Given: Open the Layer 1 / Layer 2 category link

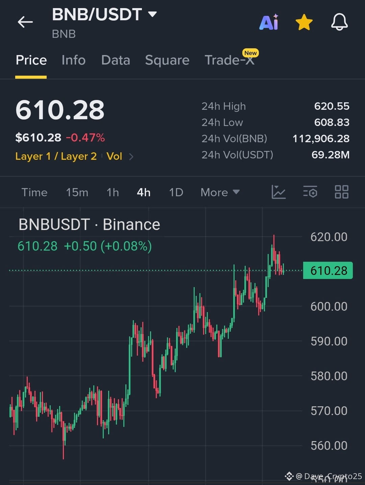Looking at the screenshot, I should pyautogui.click(x=56, y=156).
